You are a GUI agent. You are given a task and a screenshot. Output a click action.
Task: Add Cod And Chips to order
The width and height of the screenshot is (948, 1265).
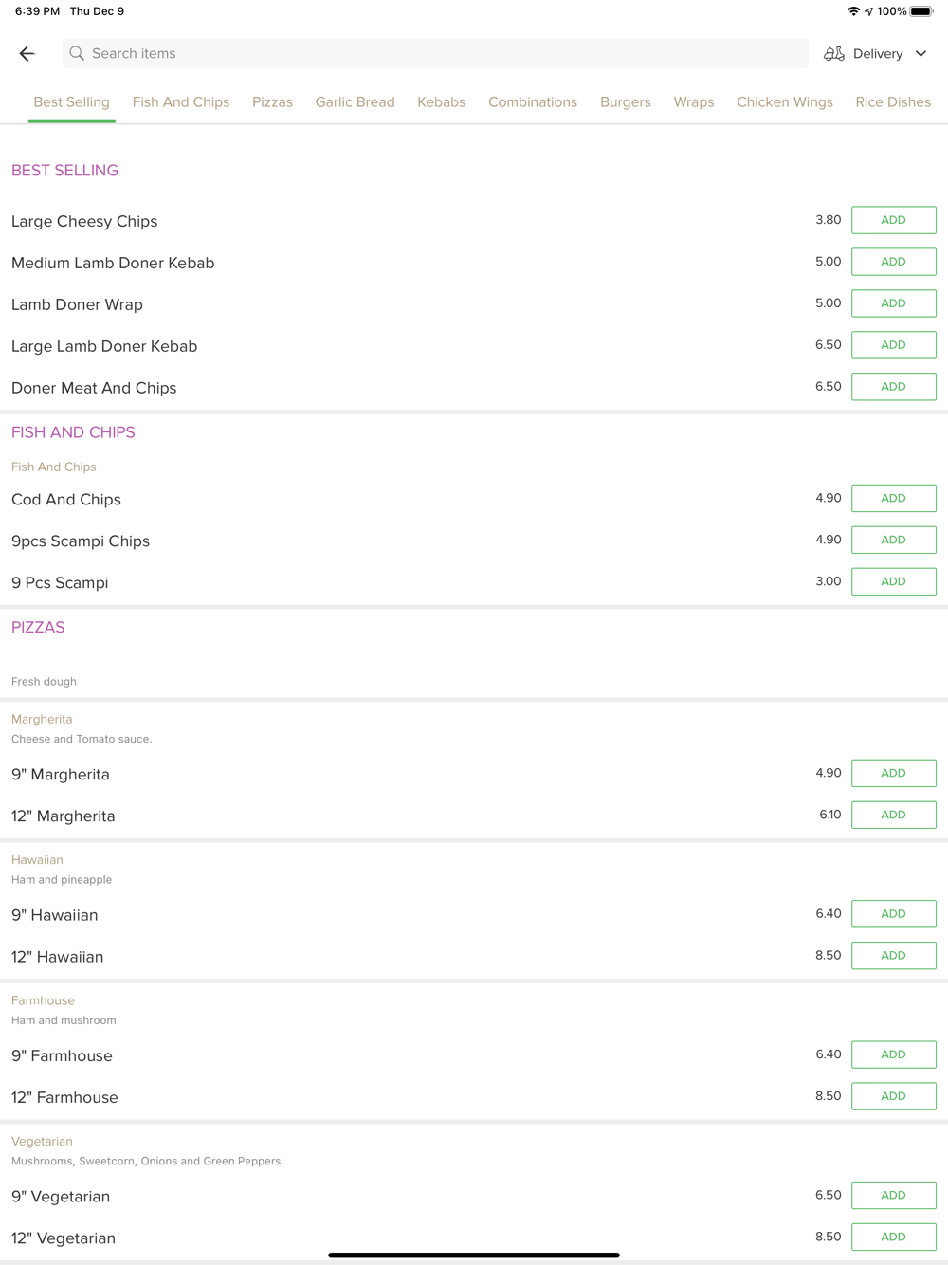(893, 498)
